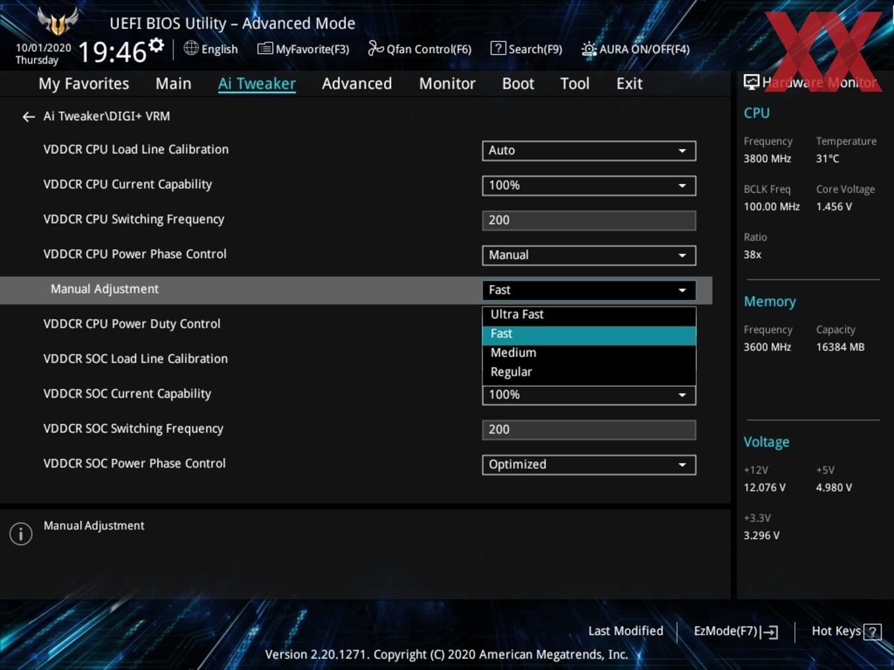Open VDDCR SOC Current Capability dropdown
Screen dimensions: 894x670
(589, 395)
